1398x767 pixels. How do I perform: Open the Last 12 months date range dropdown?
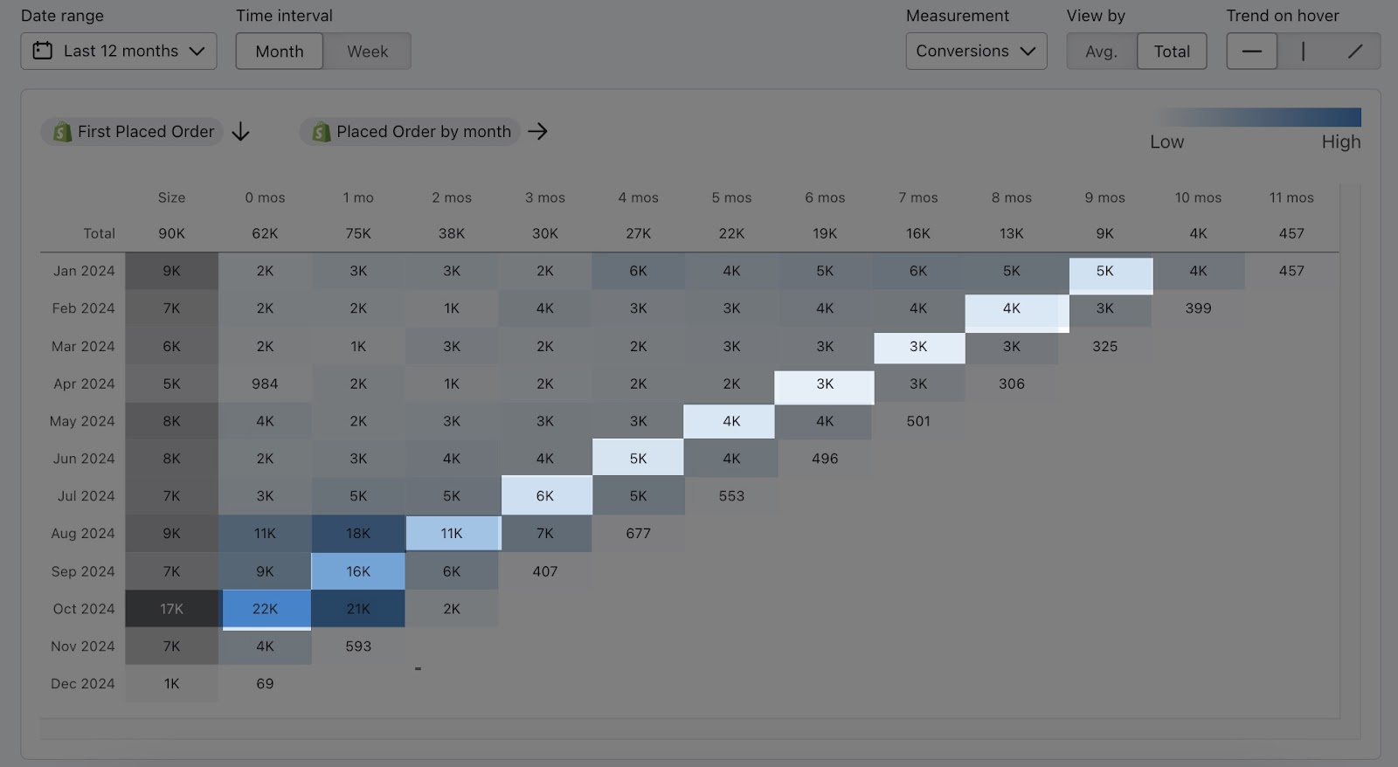click(x=119, y=52)
